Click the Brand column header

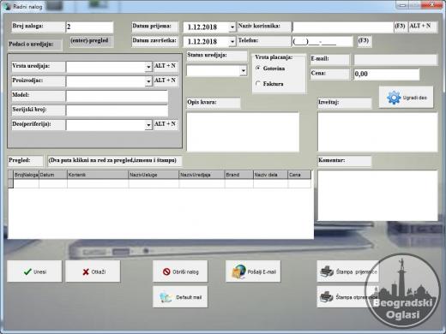click(x=239, y=175)
